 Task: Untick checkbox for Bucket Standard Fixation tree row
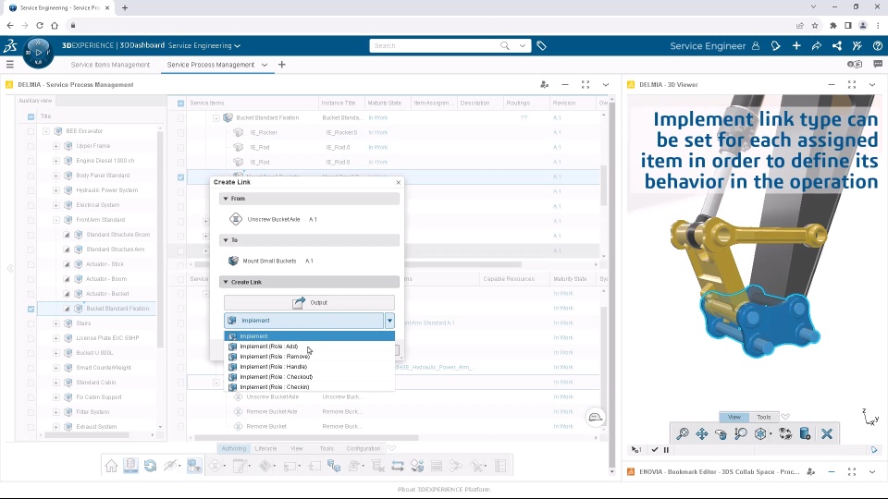[31, 309]
